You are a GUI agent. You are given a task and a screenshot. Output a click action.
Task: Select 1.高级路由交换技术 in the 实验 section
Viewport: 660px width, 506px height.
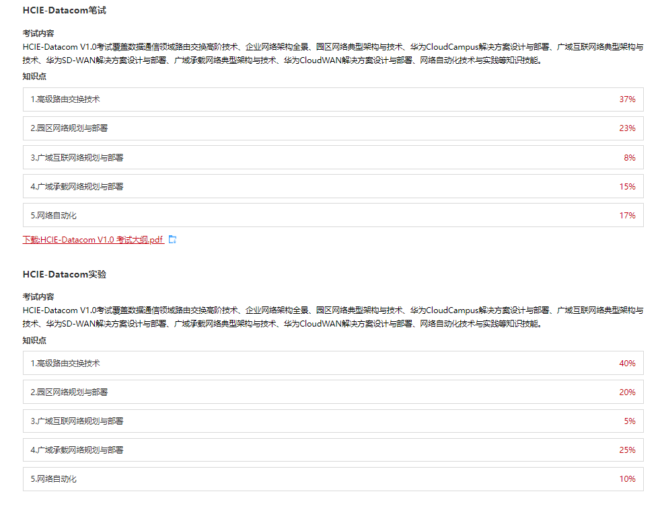333,363
